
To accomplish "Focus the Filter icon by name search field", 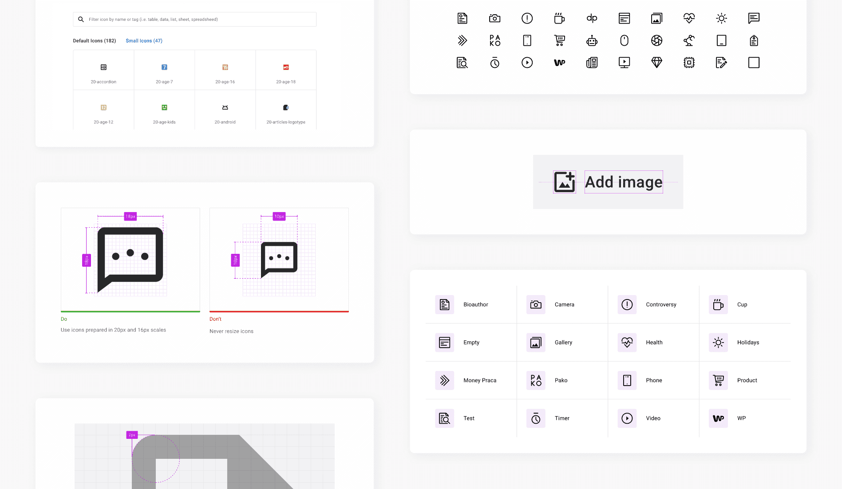I will (x=195, y=20).
